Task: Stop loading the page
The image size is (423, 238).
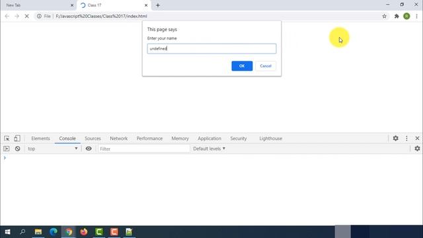Action: coord(26,16)
